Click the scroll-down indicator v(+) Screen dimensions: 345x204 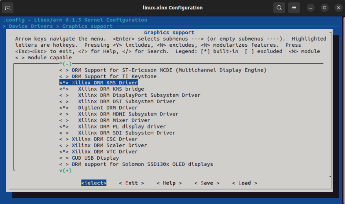(x=66, y=171)
